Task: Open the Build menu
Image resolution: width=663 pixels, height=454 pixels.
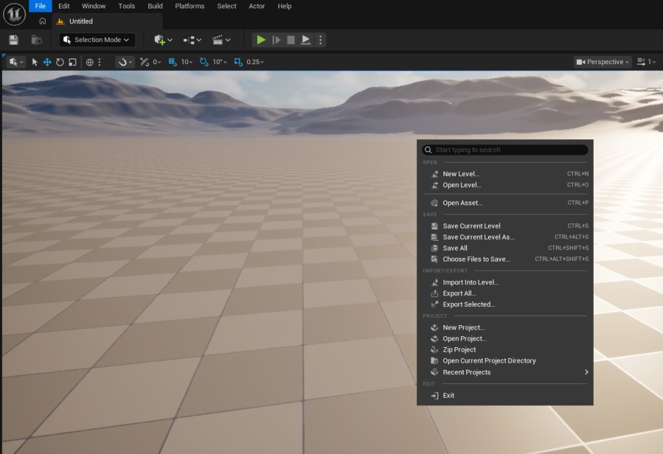Action: click(155, 6)
